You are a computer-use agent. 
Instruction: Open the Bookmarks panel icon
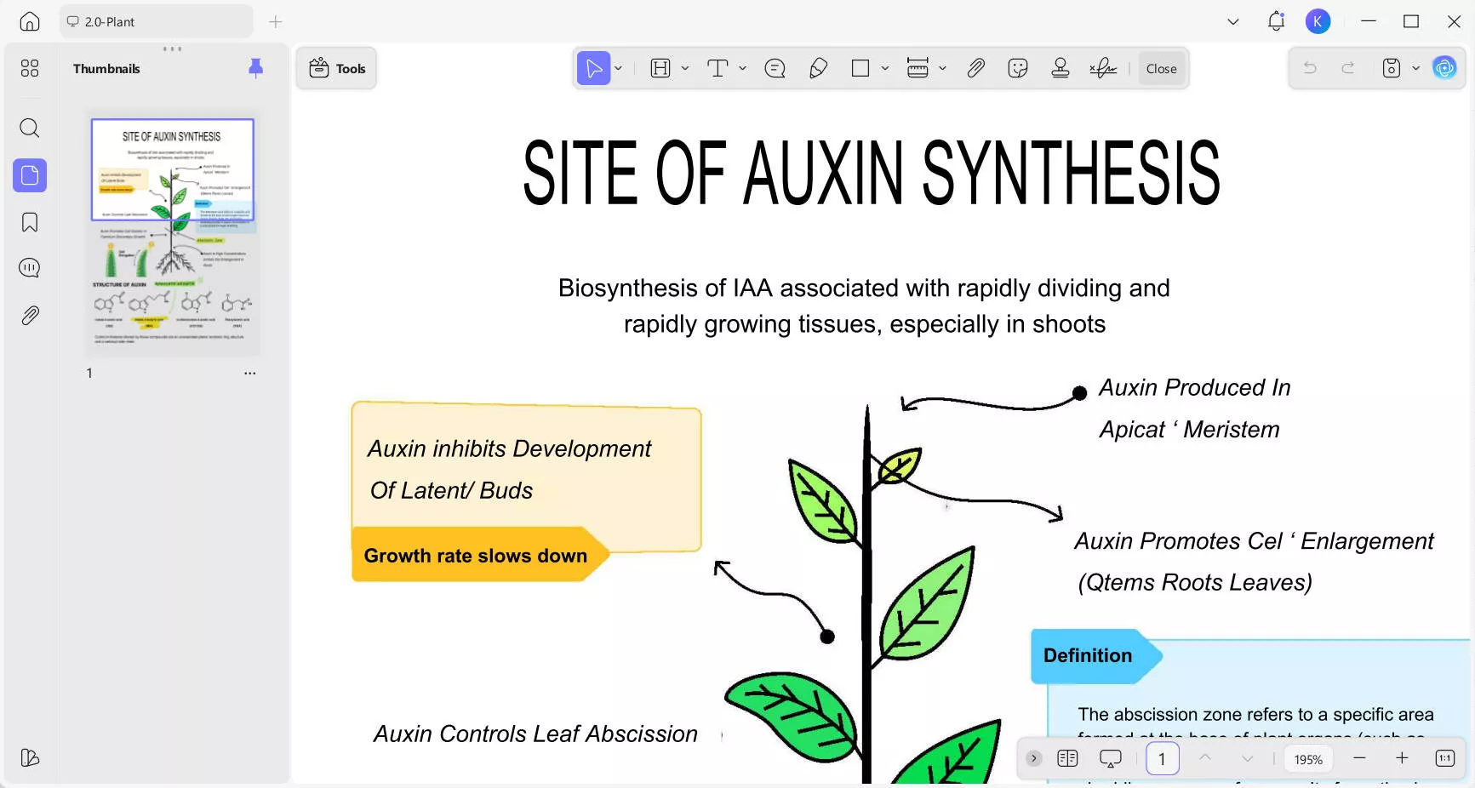[30, 222]
